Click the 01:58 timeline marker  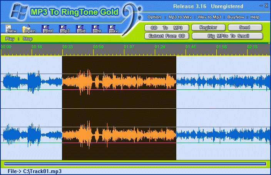pyautogui.click(x=222, y=47)
